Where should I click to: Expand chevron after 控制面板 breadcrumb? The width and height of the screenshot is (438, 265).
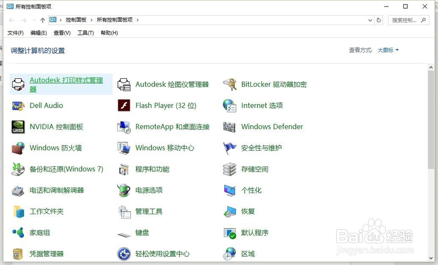(x=92, y=20)
